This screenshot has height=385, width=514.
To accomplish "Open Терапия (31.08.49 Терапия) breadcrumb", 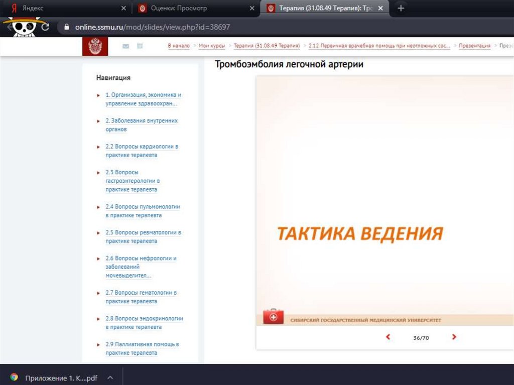I will pos(267,46).
